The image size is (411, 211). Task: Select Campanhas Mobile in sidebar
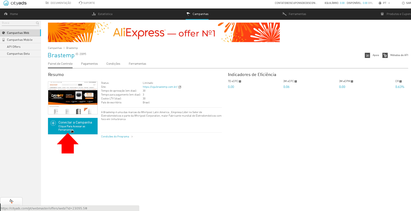pos(20,40)
